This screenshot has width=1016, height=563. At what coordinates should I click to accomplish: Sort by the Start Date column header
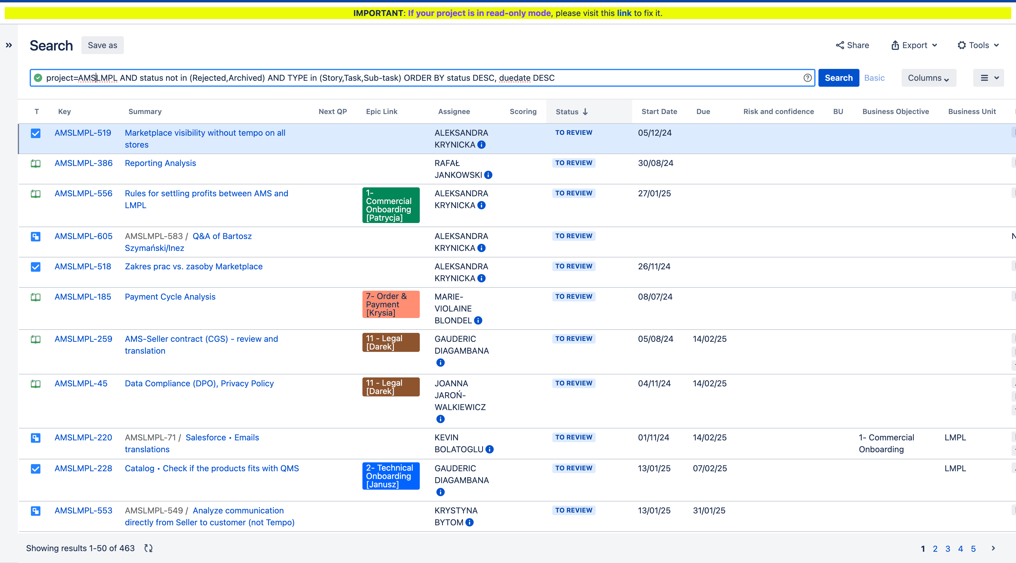(x=659, y=112)
